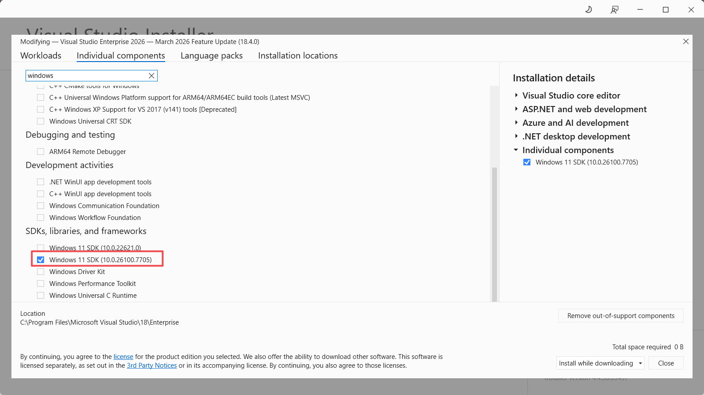The image size is (704, 395).
Task: Tick Windows Performance Toolkit checkbox
Action: (x=41, y=284)
